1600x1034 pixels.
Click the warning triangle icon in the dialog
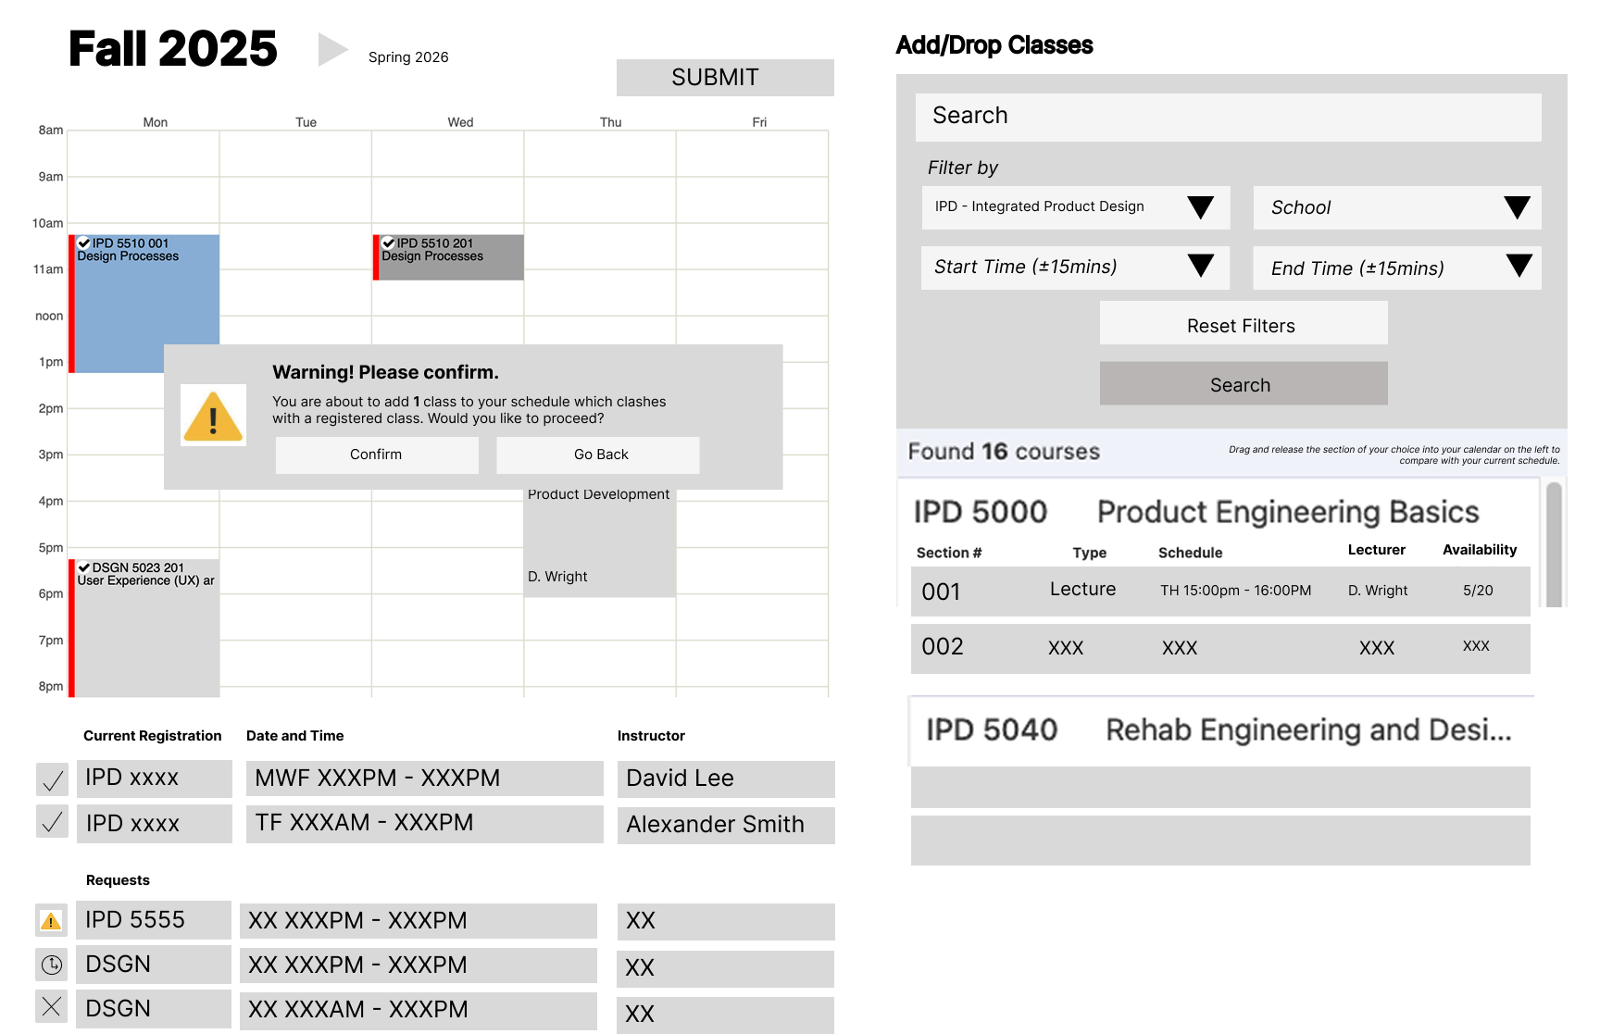(x=213, y=417)
